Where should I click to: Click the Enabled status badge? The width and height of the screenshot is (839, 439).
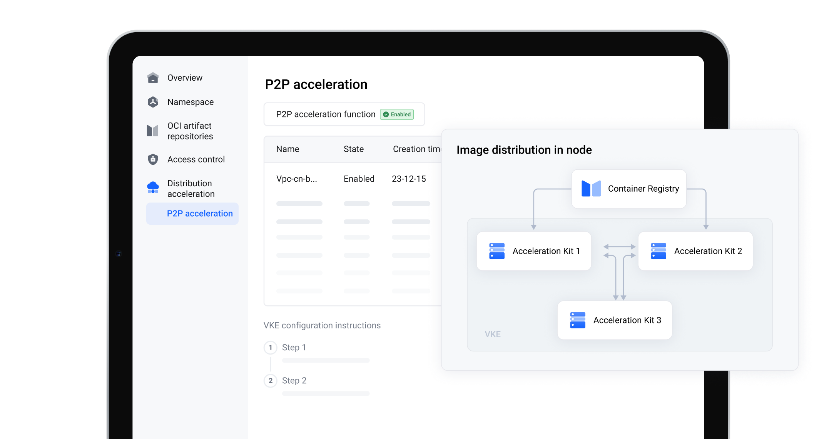pyautogui.click(x=397, y=114)
